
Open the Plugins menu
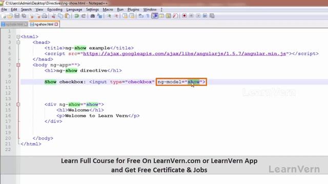(x=133, y=10)
